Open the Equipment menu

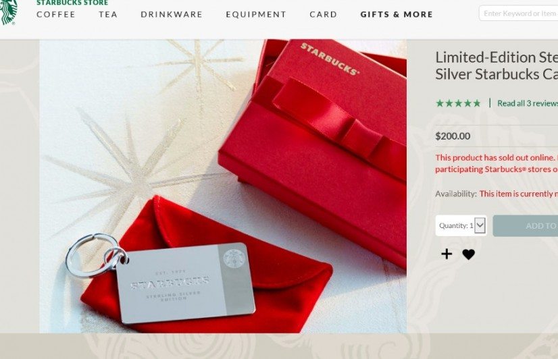tap(256, 15)
